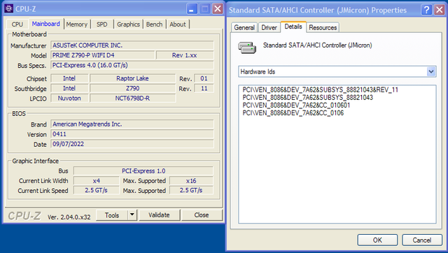The image size is (448, 253).
Task: Click the current link speed 2.5 GT/s value
Action: point(97,190)
